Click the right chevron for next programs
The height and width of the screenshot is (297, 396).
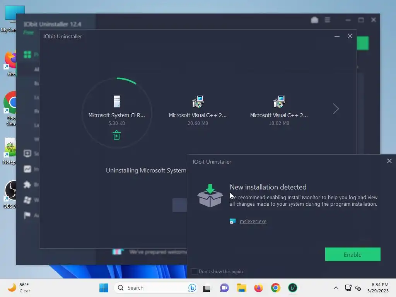(x=336, y=109)
